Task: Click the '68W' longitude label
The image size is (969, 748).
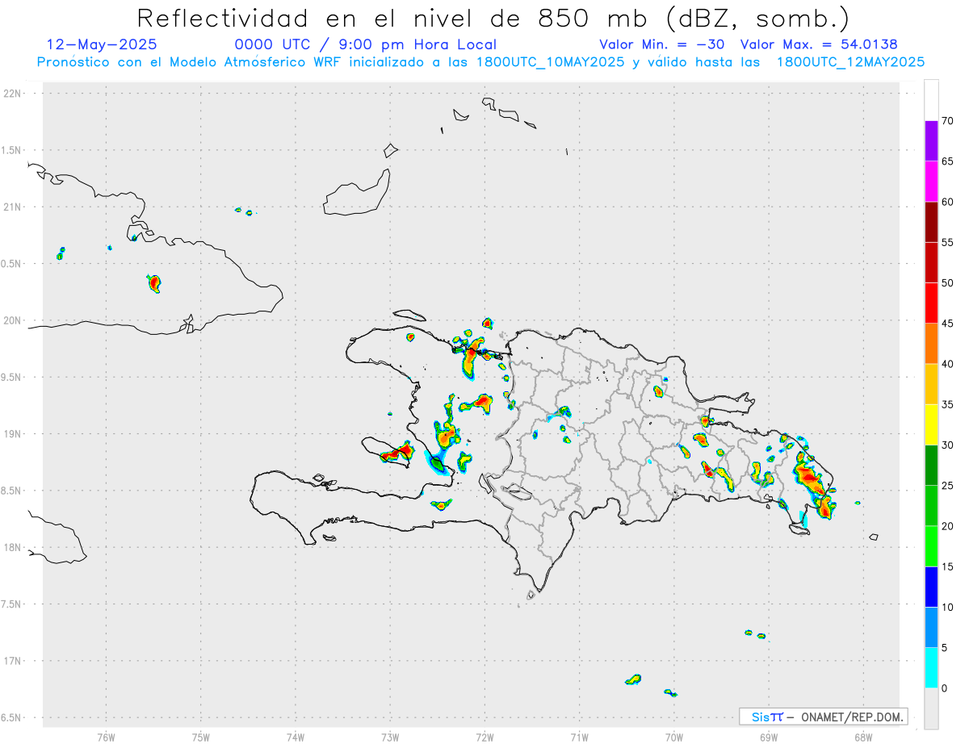Action: tap(863, 737)
